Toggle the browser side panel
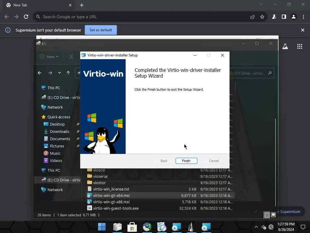The image size is (310, 233). (x=284, y=17)
